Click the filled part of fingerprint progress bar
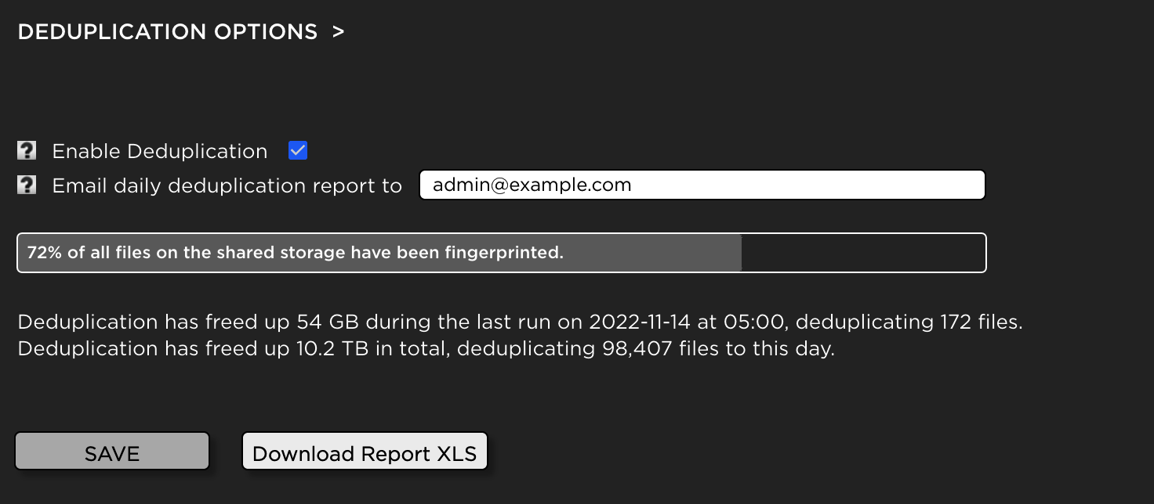The image size is (1154, 504). 379,253
